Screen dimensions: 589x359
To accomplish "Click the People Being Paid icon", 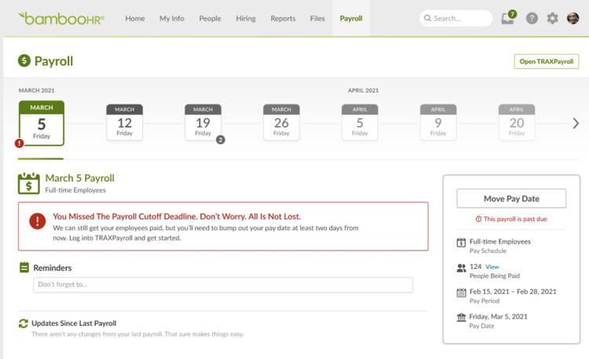I will point(461,267).
